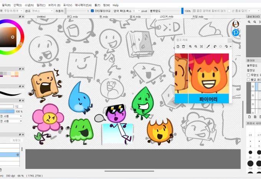The image size is (261, 179).
Task: Open the second 사용 dropdown in brush settings
Action: coord(11,121)
